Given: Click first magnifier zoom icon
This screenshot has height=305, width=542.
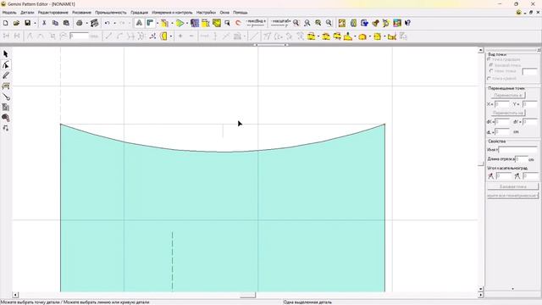Looking at the screenshot, I should click(296, 23).
